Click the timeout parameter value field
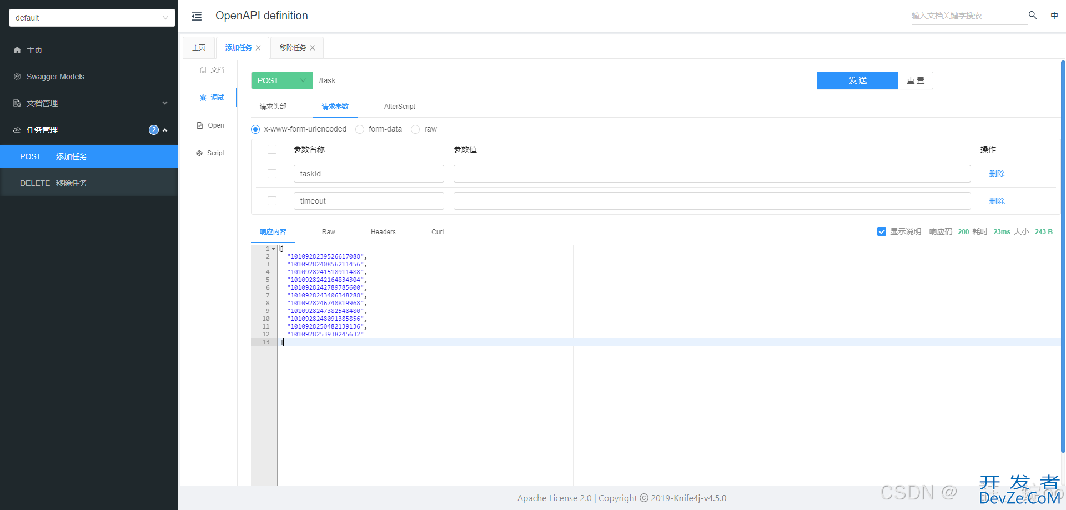 click(712, 201)
